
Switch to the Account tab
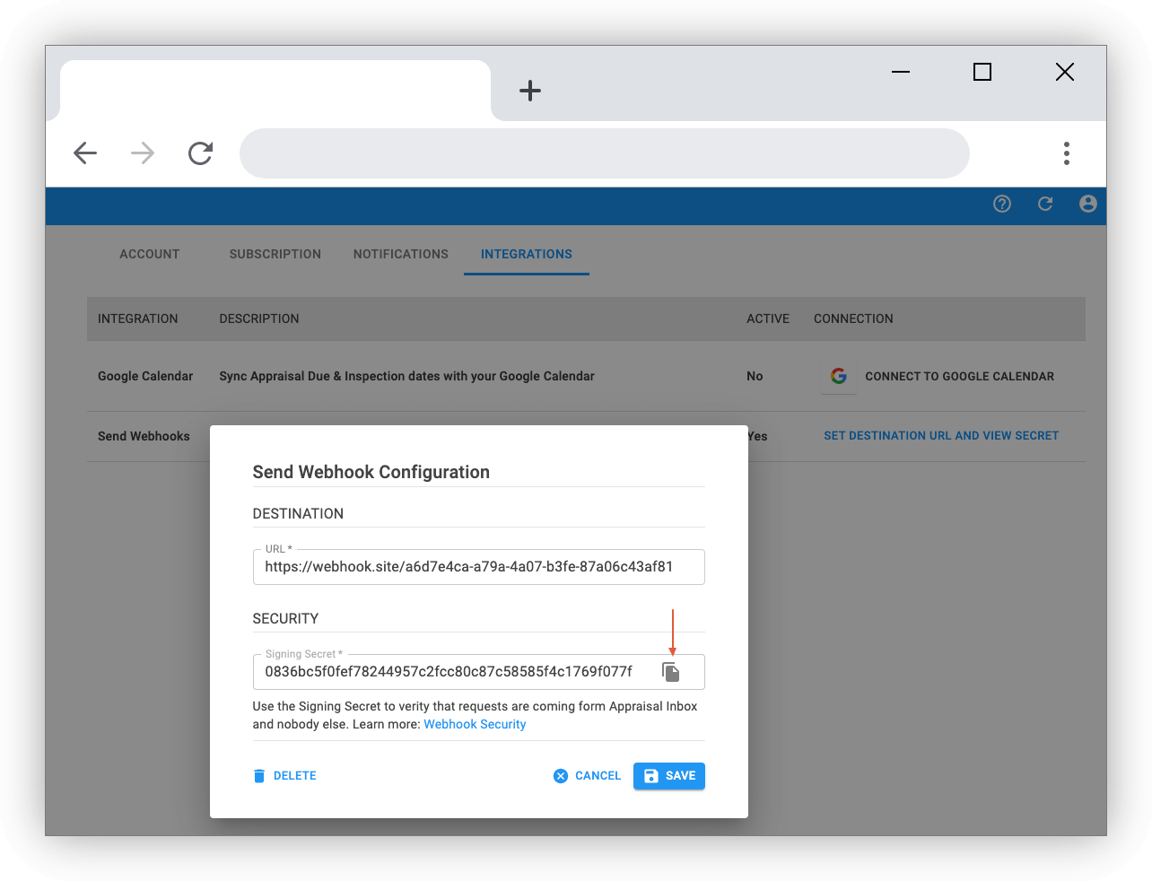pyautogui.click(x=150, y=254)
